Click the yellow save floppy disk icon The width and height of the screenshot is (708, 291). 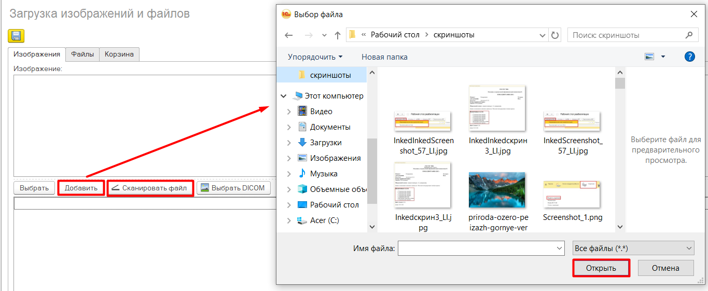tap(16, 36)
